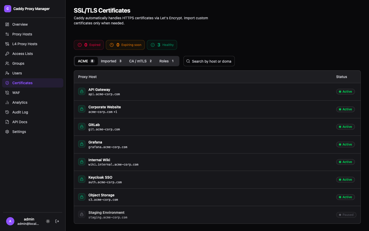This screenshot has height=231, width=369.
Task: Filter by the Healthy certificates badge
Action: 162,45
